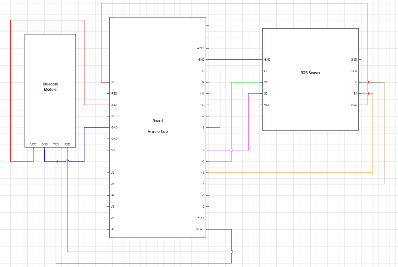398x267 pixels.
Task: Select the TXD pin of the Bluetooth Module
Action: pos(56,144)
